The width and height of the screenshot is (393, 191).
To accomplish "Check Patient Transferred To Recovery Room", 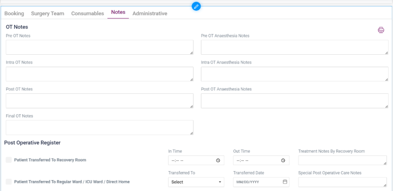I will pos(9,160).
